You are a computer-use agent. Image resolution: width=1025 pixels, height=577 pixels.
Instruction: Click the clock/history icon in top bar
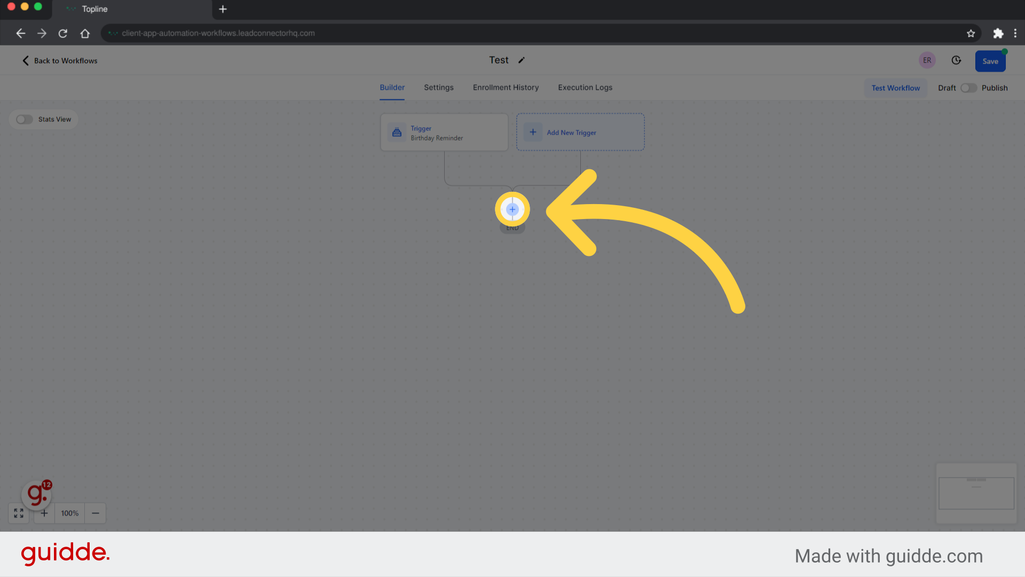coord(956,60)
